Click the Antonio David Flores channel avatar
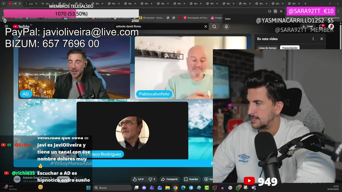The width and height of the screenshot is (342, 192). [17, 179]
